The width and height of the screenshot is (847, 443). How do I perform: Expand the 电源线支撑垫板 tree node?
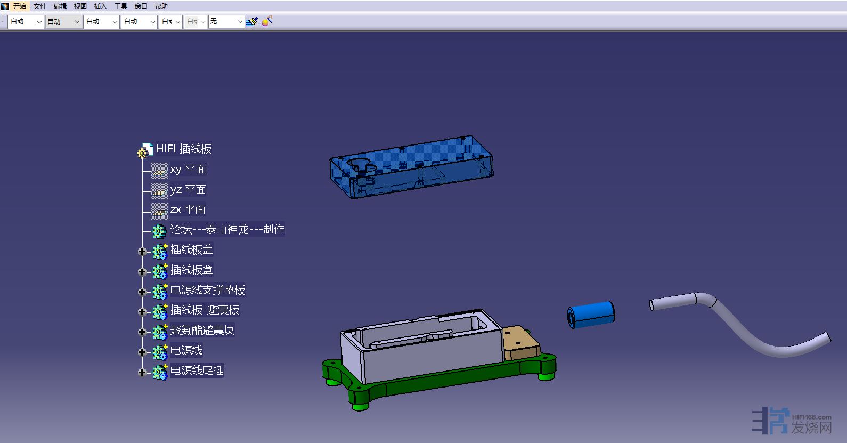[x=142, y=292]
